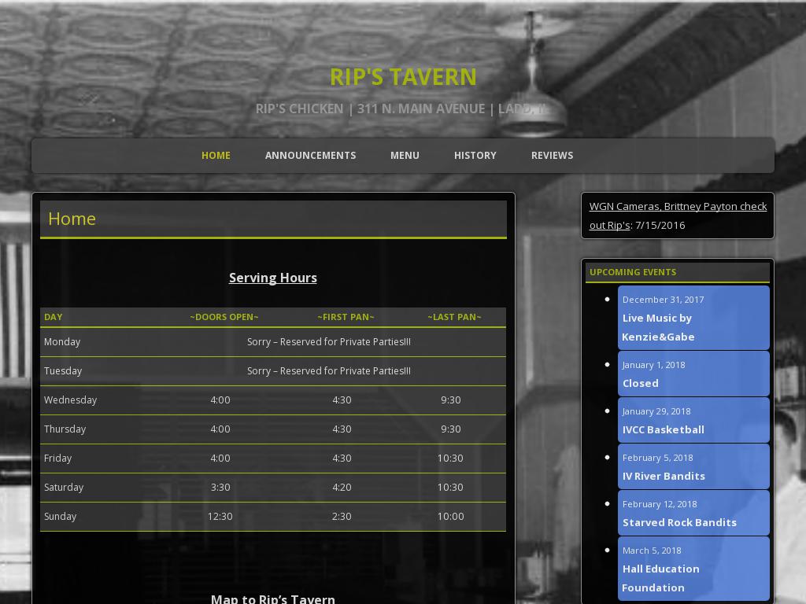Image resolution: width=806 pixels, height=604 pixels.
Task: Click the December 31, 2017 event date
Action: coord(663,300)
